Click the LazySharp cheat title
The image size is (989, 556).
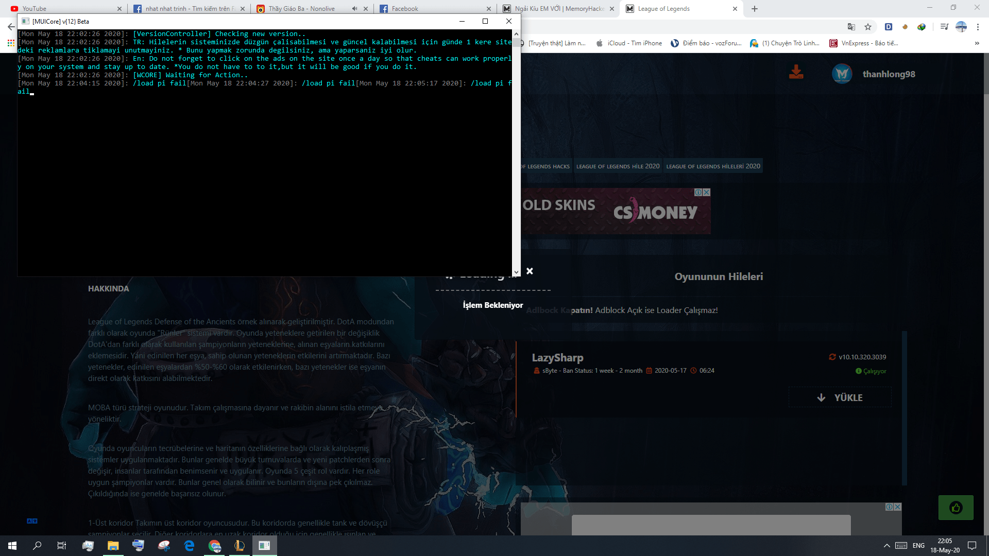(x=557, y=358)
